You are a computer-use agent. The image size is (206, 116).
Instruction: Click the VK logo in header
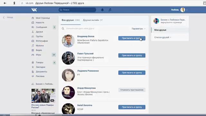(34, 10)
